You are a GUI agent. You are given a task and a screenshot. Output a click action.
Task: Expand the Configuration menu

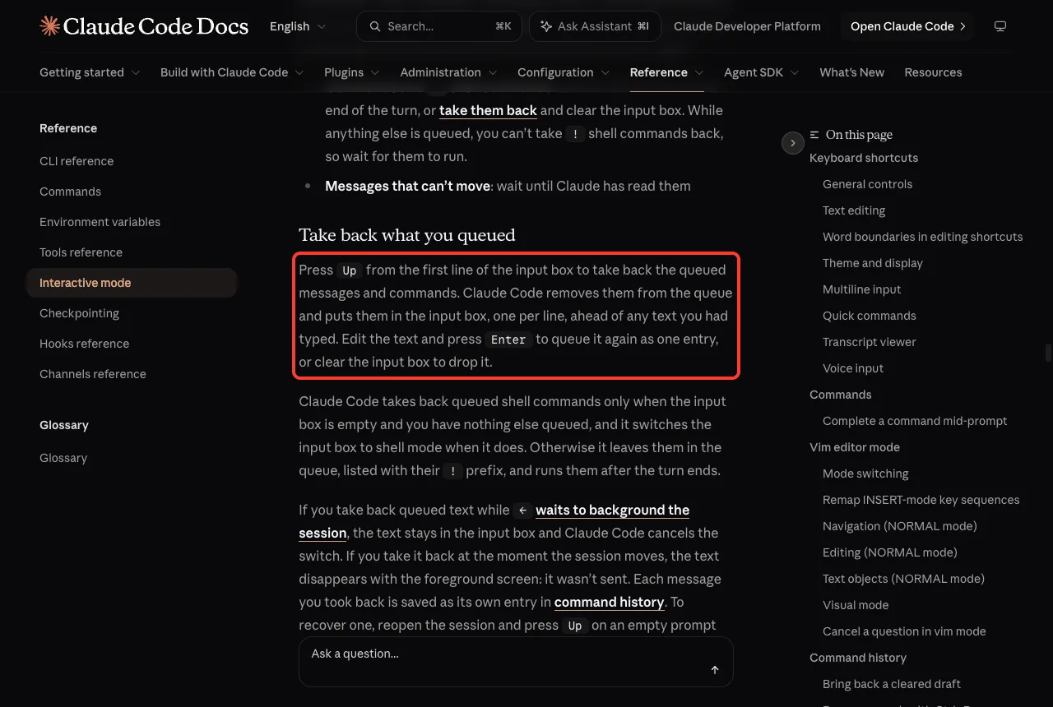(x=564, y=72)
